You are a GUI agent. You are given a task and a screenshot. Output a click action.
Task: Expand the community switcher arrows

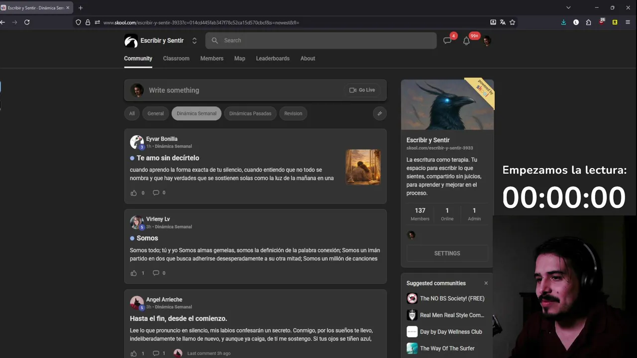click(x=194, y=41)
